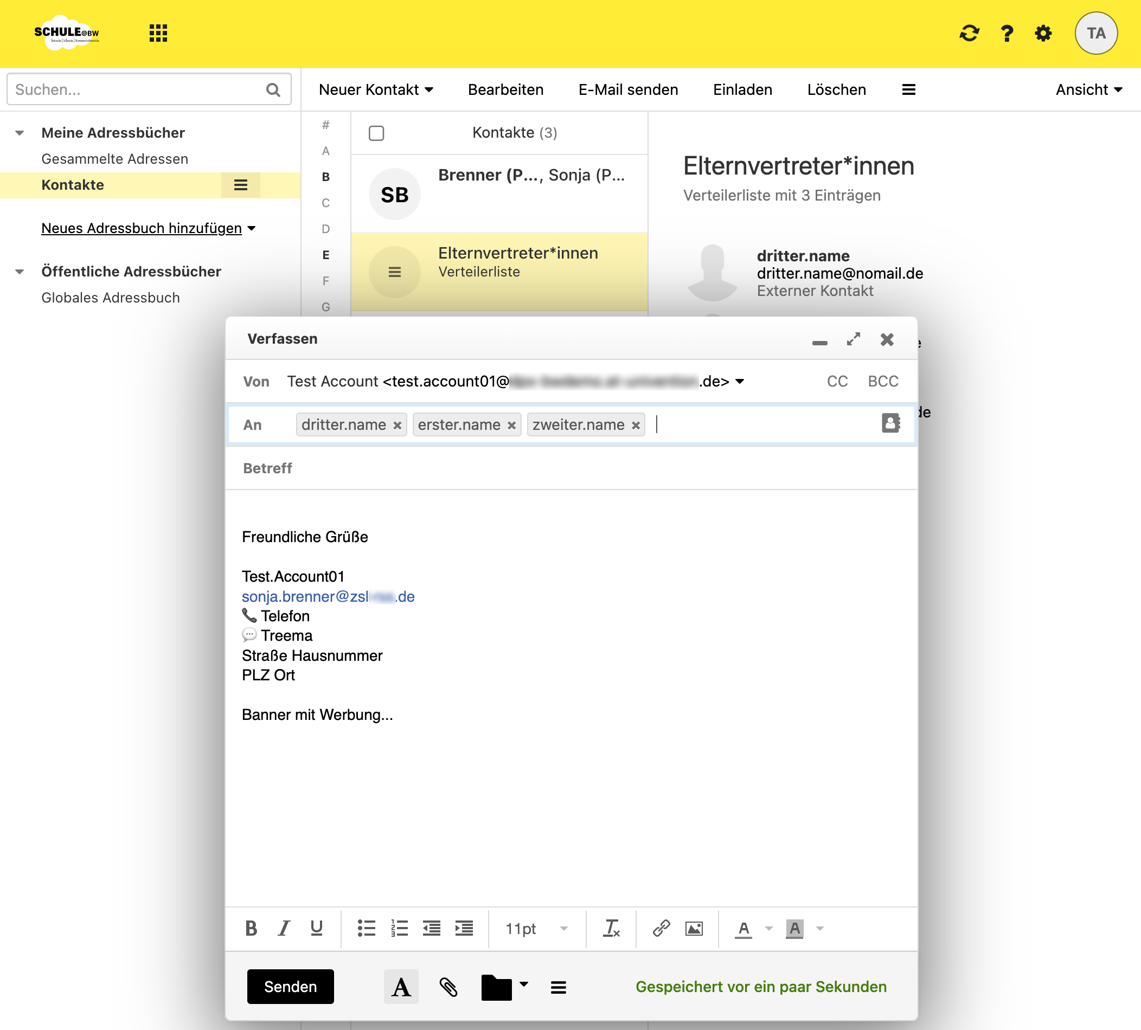The image size is (1141, 1030).
Task: Apply a bulleted list
Action: pyautogui.click(x=366, y=928)
